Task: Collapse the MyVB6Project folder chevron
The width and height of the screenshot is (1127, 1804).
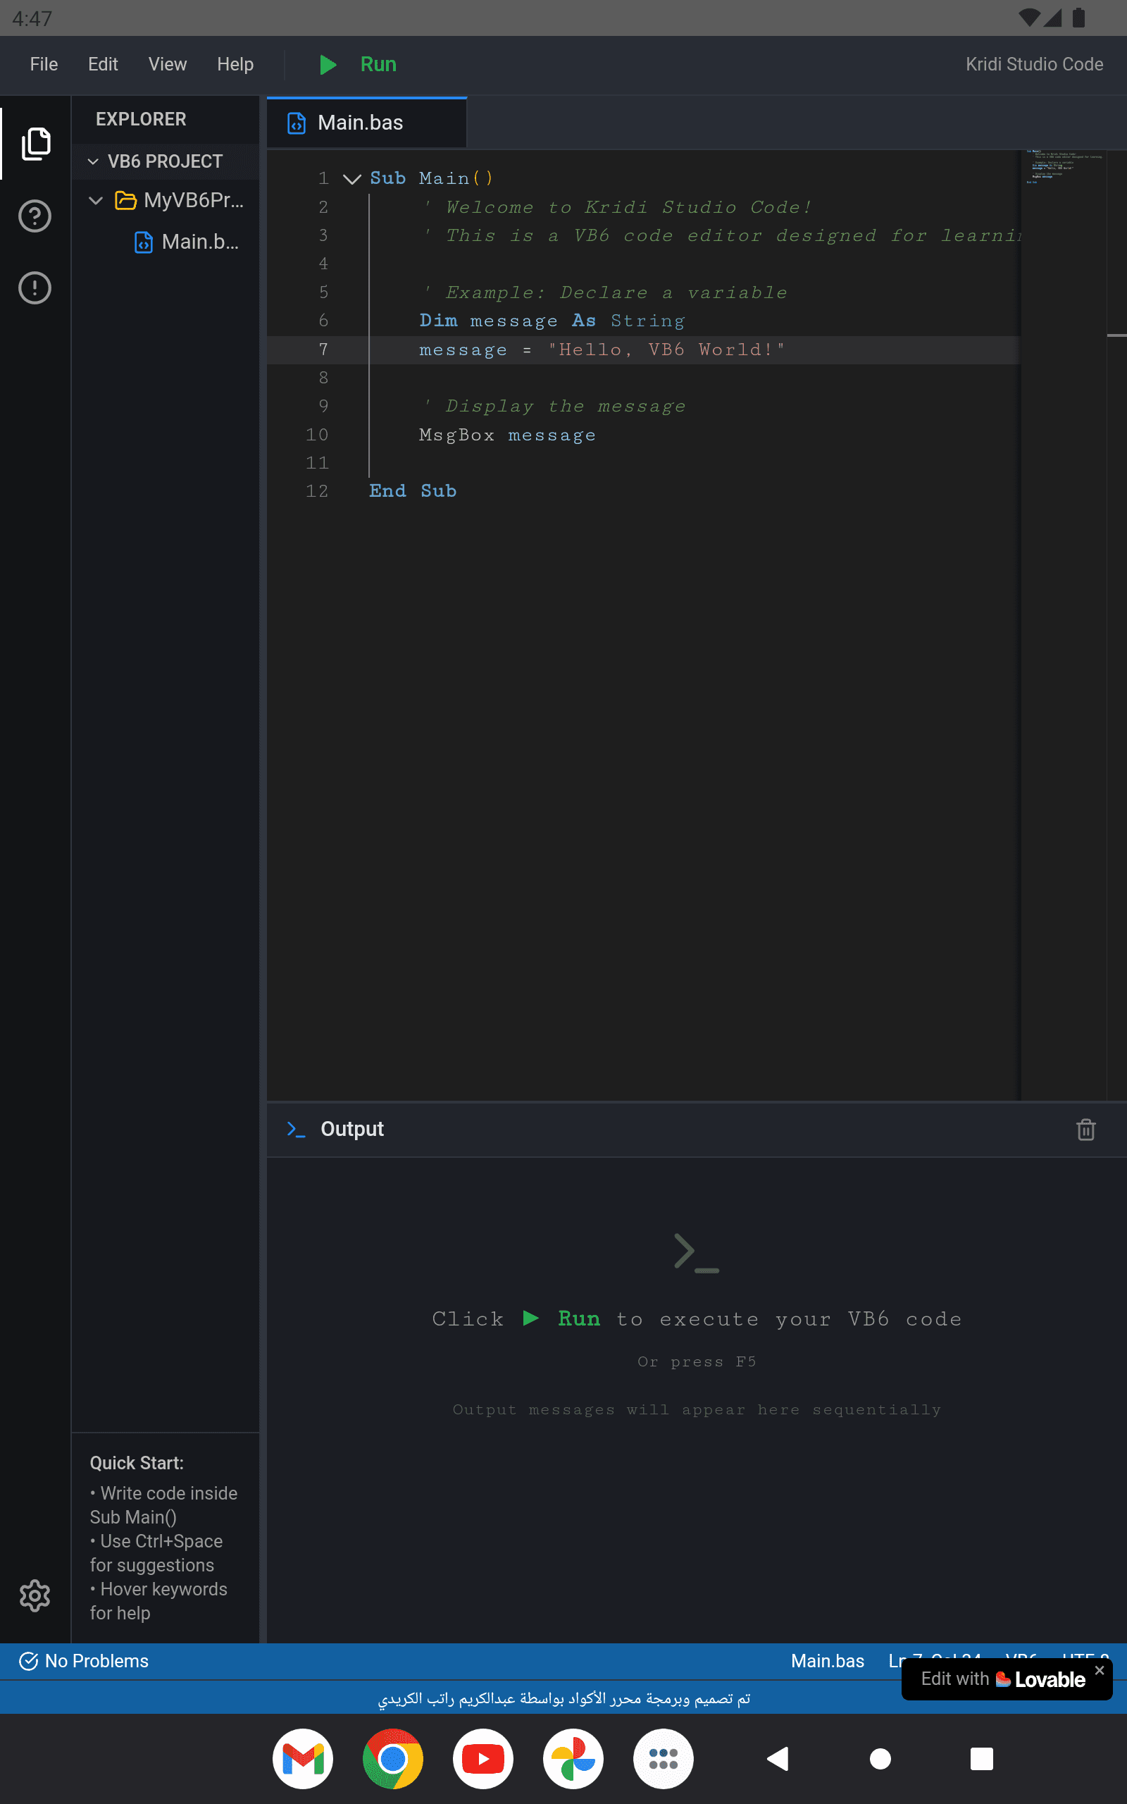Action: [x=95, y=201]
